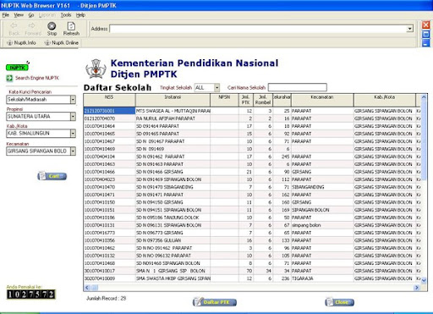Click the Kementerian Pendidikan emblem logo
This screenshot has width=433, height=314.
coord(96,69)
